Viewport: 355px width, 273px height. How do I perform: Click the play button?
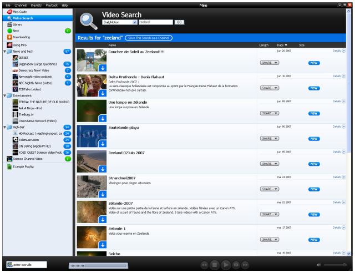point(226,265)
